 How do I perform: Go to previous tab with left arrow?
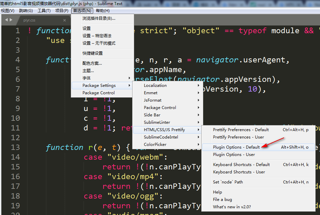(6, 20)
